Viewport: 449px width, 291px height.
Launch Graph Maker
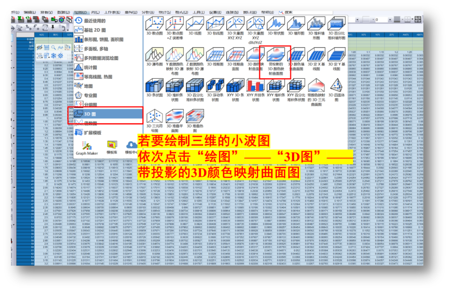pyautogui.click(x=87, y=148)
